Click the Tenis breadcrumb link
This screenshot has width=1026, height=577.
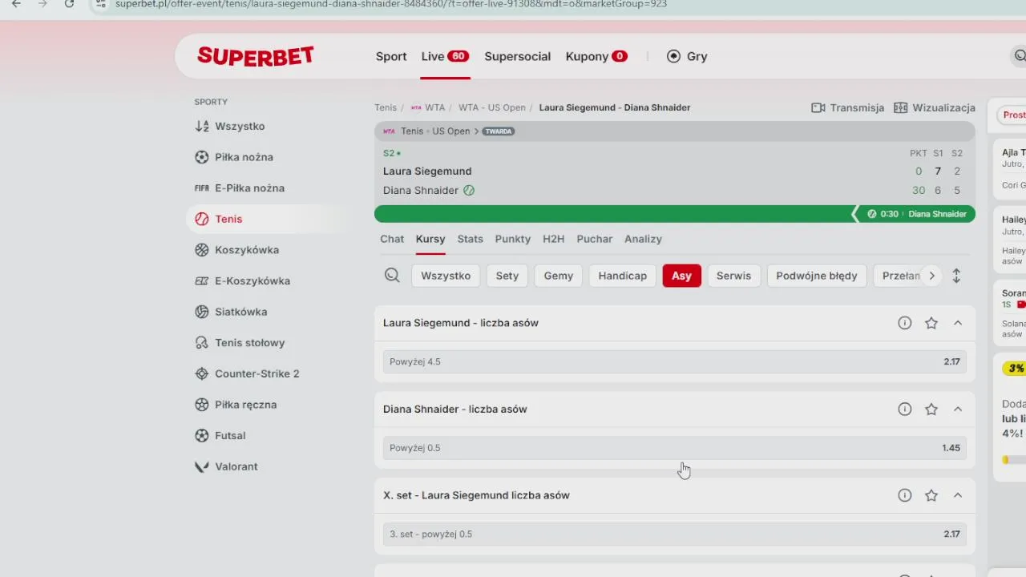click(386, 107)
